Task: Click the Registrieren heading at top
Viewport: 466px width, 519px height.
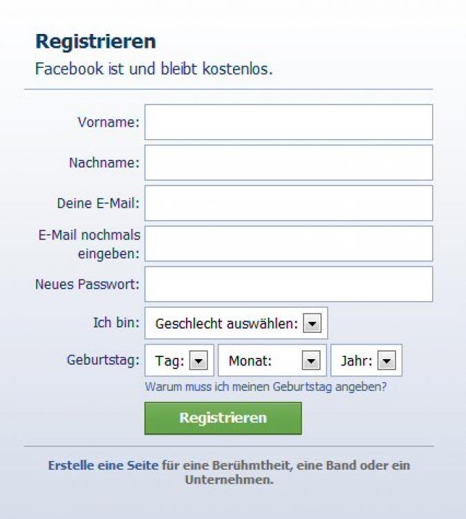Action: pyautogui.click(x=95, y=42)
